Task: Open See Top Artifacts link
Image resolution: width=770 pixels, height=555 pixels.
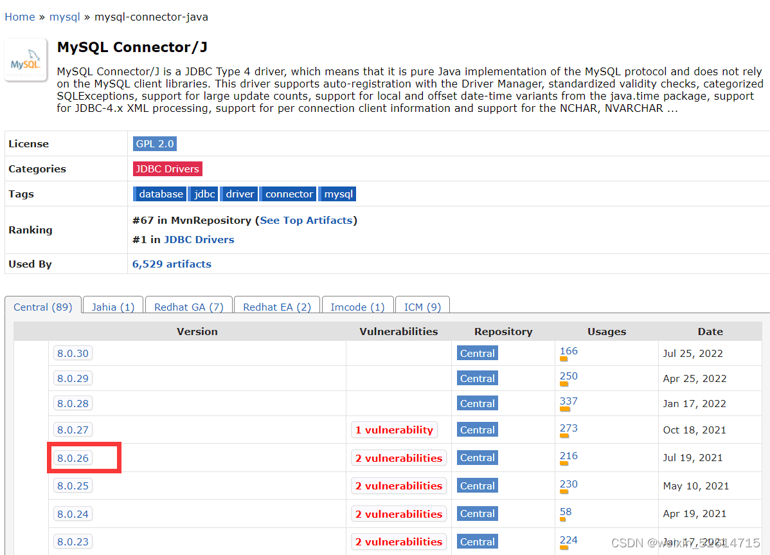Action: click(x=306, y=220)
